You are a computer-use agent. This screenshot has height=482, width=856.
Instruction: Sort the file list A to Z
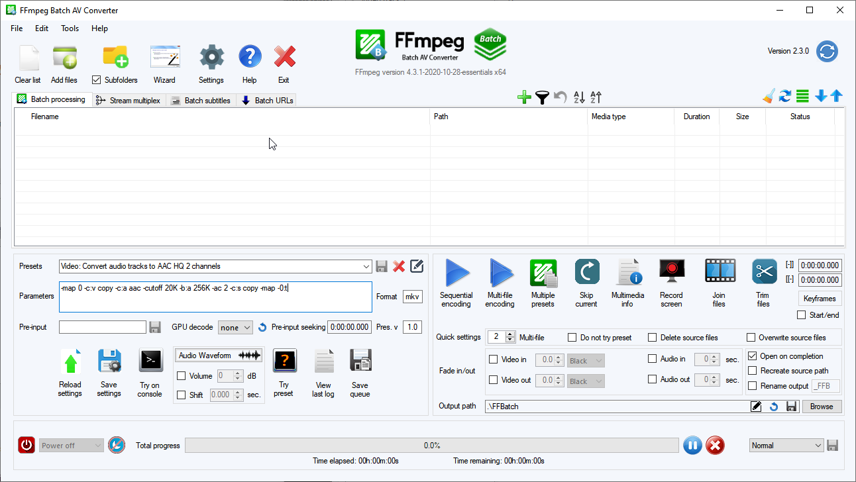tap(579, 98)
